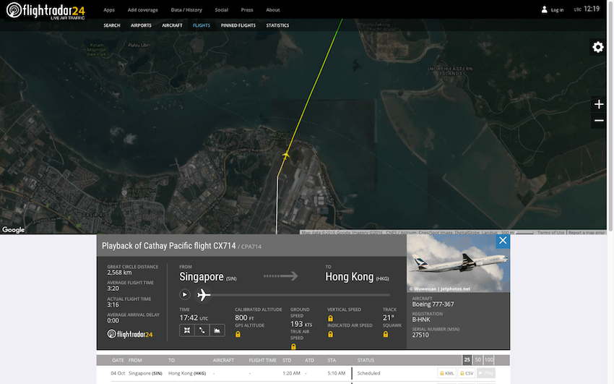Screen dimensions: 614x384
Task: Click the Indicated Air Speed lock icon
Action: click(x=331, y=334)
